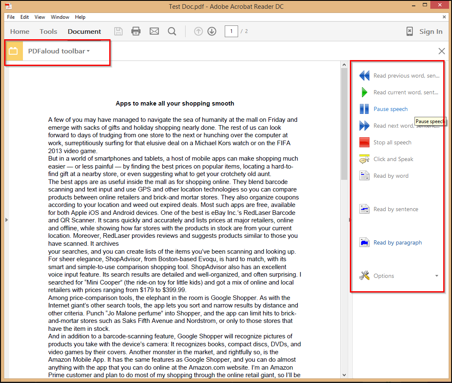Expand the left navigation pane arrow
Screen dimensions: 452x383
(6, 220)
